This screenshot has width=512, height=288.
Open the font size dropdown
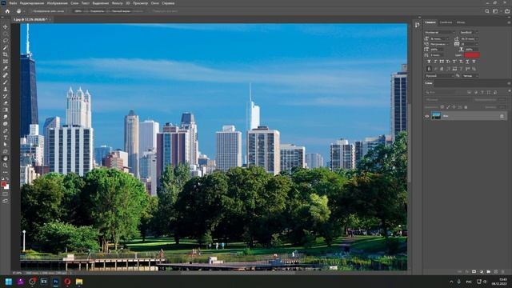point(439,39)
